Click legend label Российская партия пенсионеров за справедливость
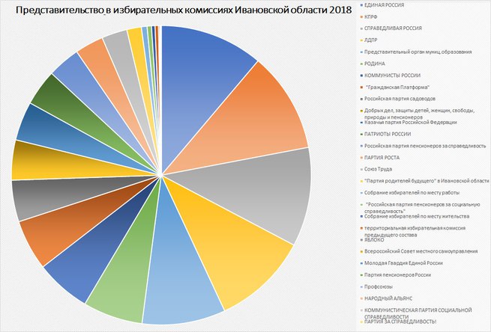The image size is (491, 332). pos(423,146)
